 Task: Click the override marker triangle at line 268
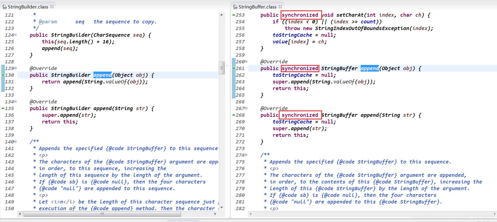coord(234,115)
